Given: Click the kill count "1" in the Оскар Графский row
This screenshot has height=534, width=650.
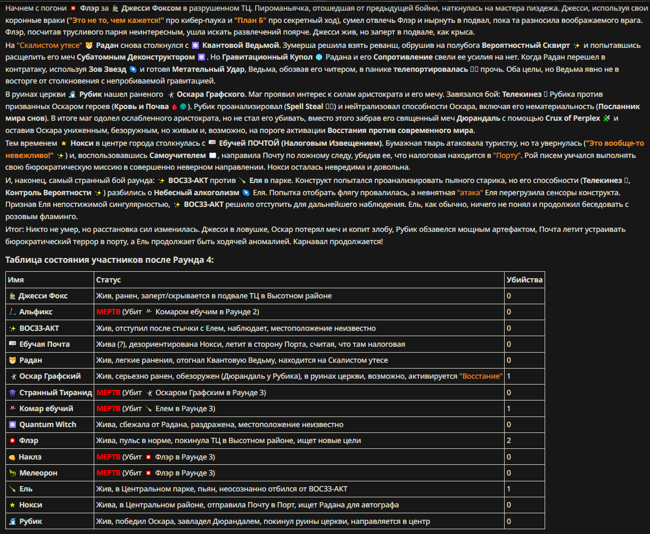Looking at the screenshot, I should pos(509,376).
